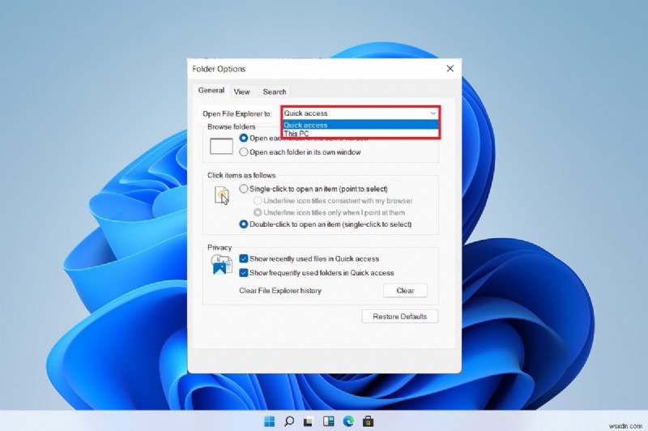648x431 pixels.
Task: Click the Open File Explorer to label
Action: 237,113
